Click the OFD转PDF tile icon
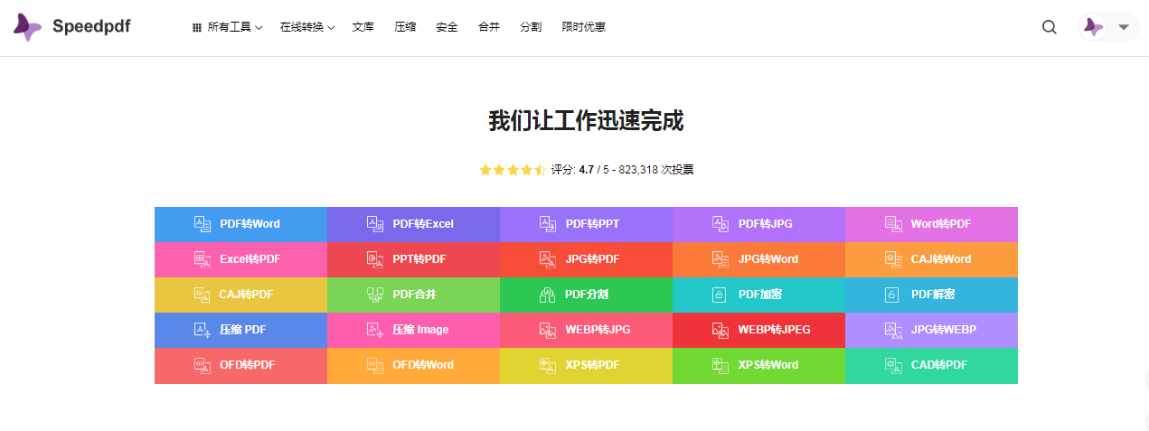Viewport: 1149px width, 431px height. [x=202, y=365]
